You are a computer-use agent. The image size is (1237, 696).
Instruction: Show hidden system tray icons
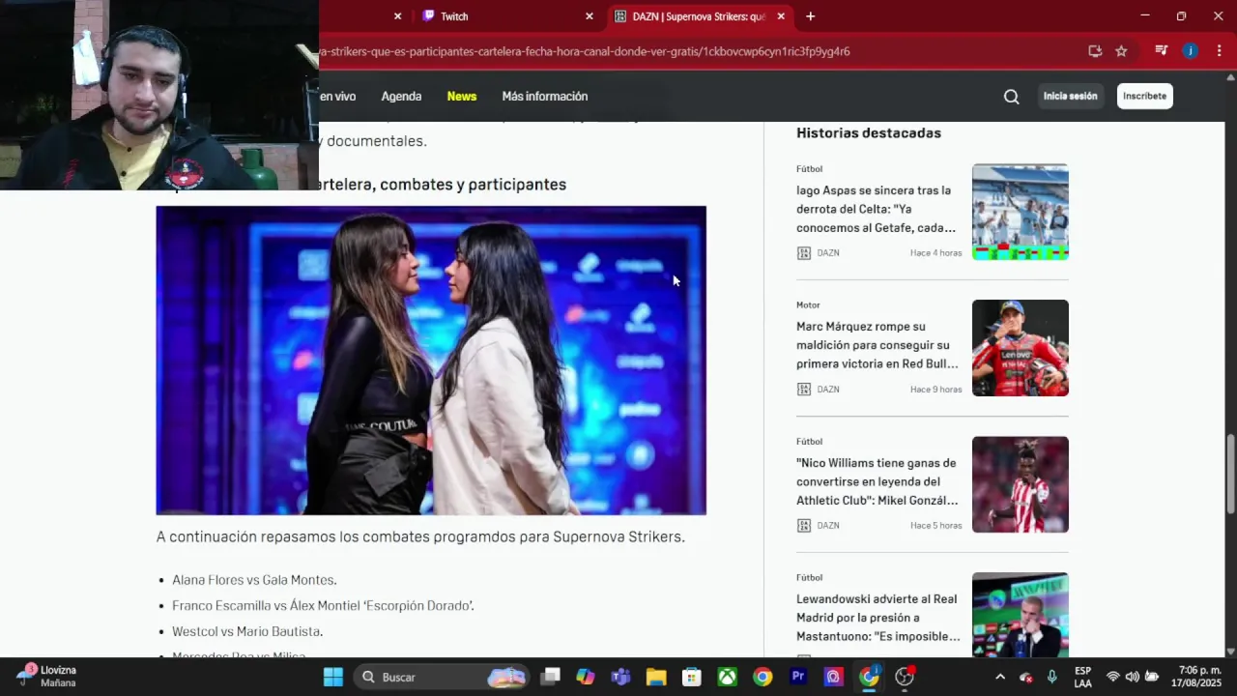pyautogui.click(x=1000, y=677)
